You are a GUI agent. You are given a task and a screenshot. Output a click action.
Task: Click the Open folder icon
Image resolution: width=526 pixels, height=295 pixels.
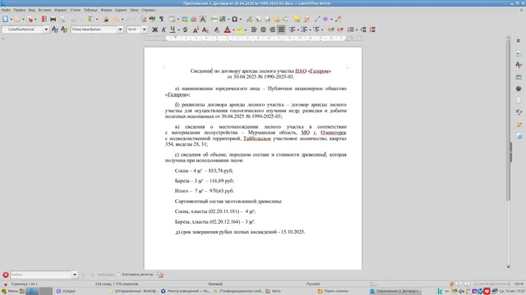click(17, 20)
